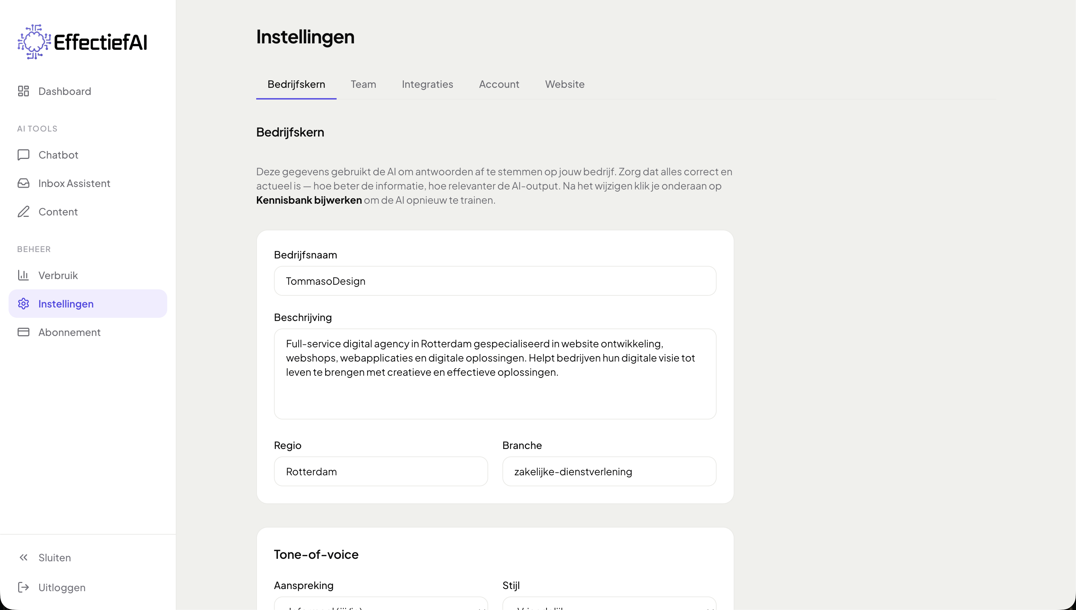
Task: Click the Regio input showing Rotterdam
Action: pyautogui.click(x=381, y=472)
